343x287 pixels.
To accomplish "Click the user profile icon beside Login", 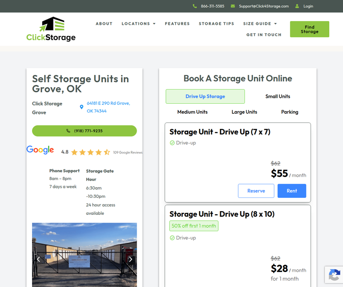I will coord(297,6).
